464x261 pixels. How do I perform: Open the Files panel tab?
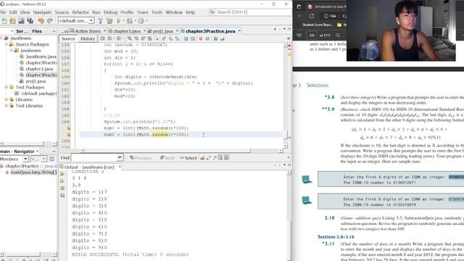click(37, 31)
